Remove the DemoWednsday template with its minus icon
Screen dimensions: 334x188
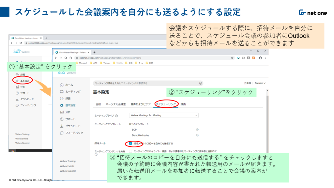(197, 135)
